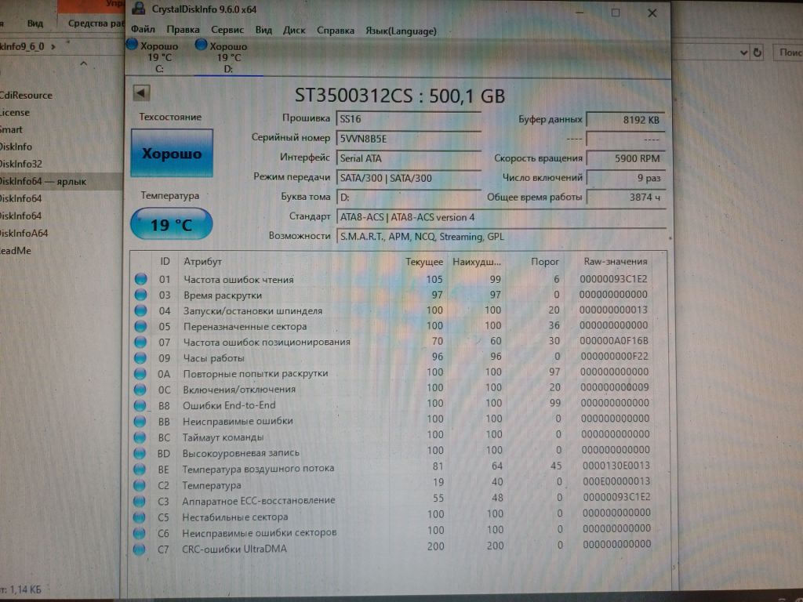
Task: Click the previous disk arrow button
Action: pyautogui.click(x=141, y=93)
